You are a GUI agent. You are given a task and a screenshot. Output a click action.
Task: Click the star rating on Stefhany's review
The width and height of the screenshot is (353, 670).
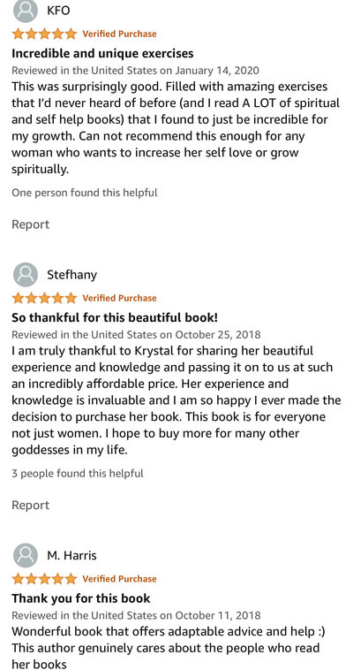click(x=44, y=298)
